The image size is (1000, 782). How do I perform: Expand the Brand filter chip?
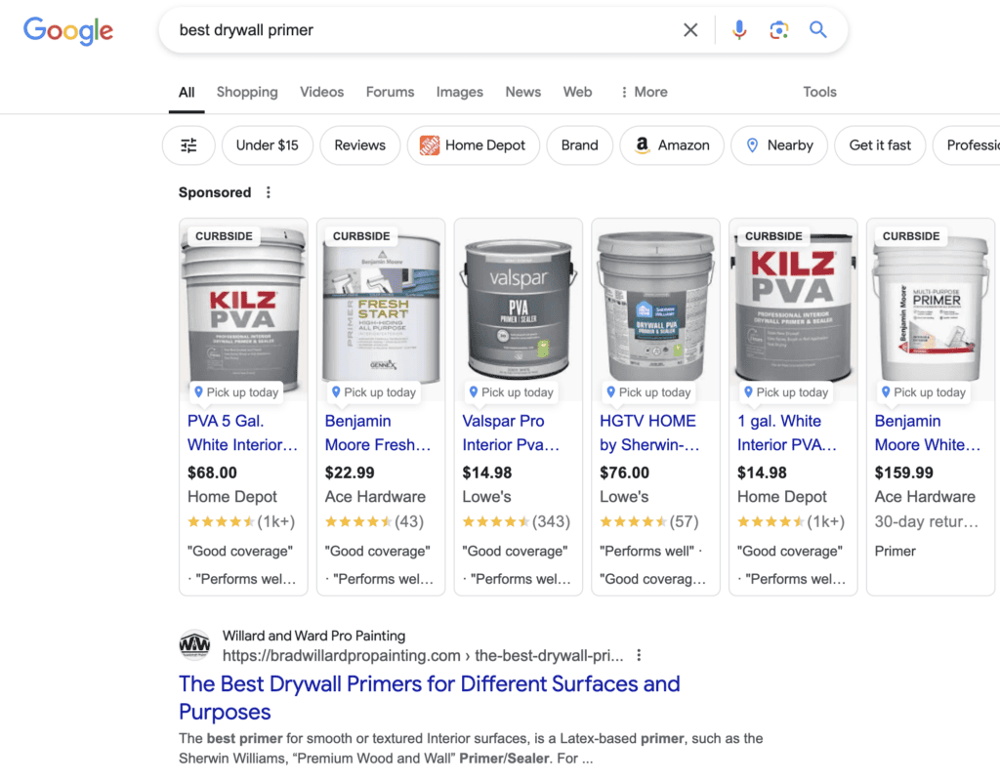point(579,145)
